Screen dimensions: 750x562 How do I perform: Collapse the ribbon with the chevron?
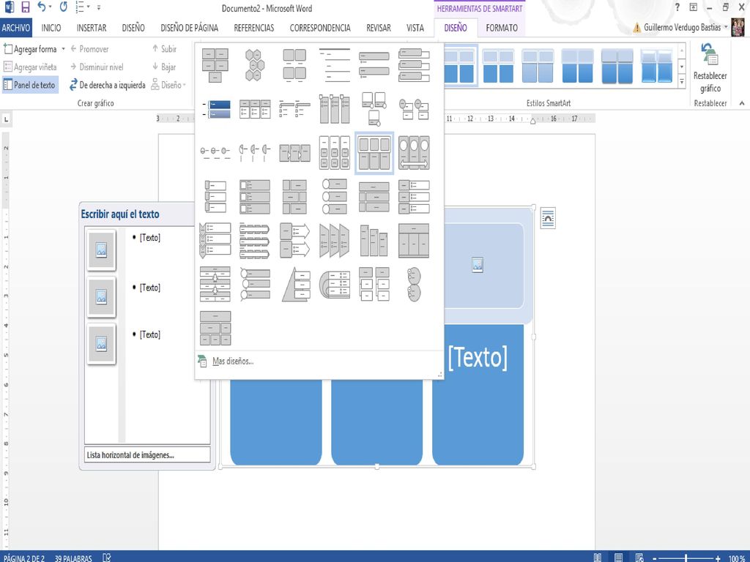tap(741, 102)
